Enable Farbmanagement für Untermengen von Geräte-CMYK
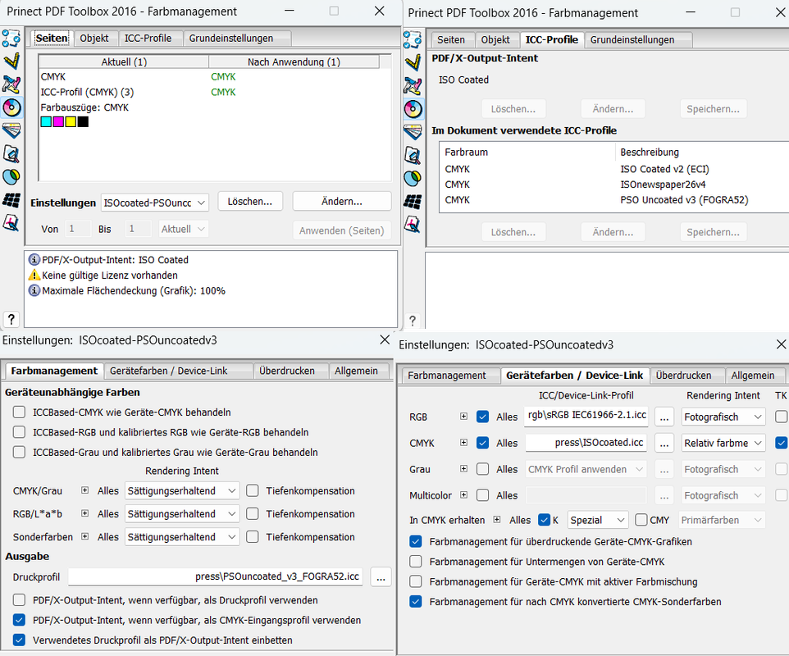The height and width of the screenshot is (656, 789). [416, 562]
